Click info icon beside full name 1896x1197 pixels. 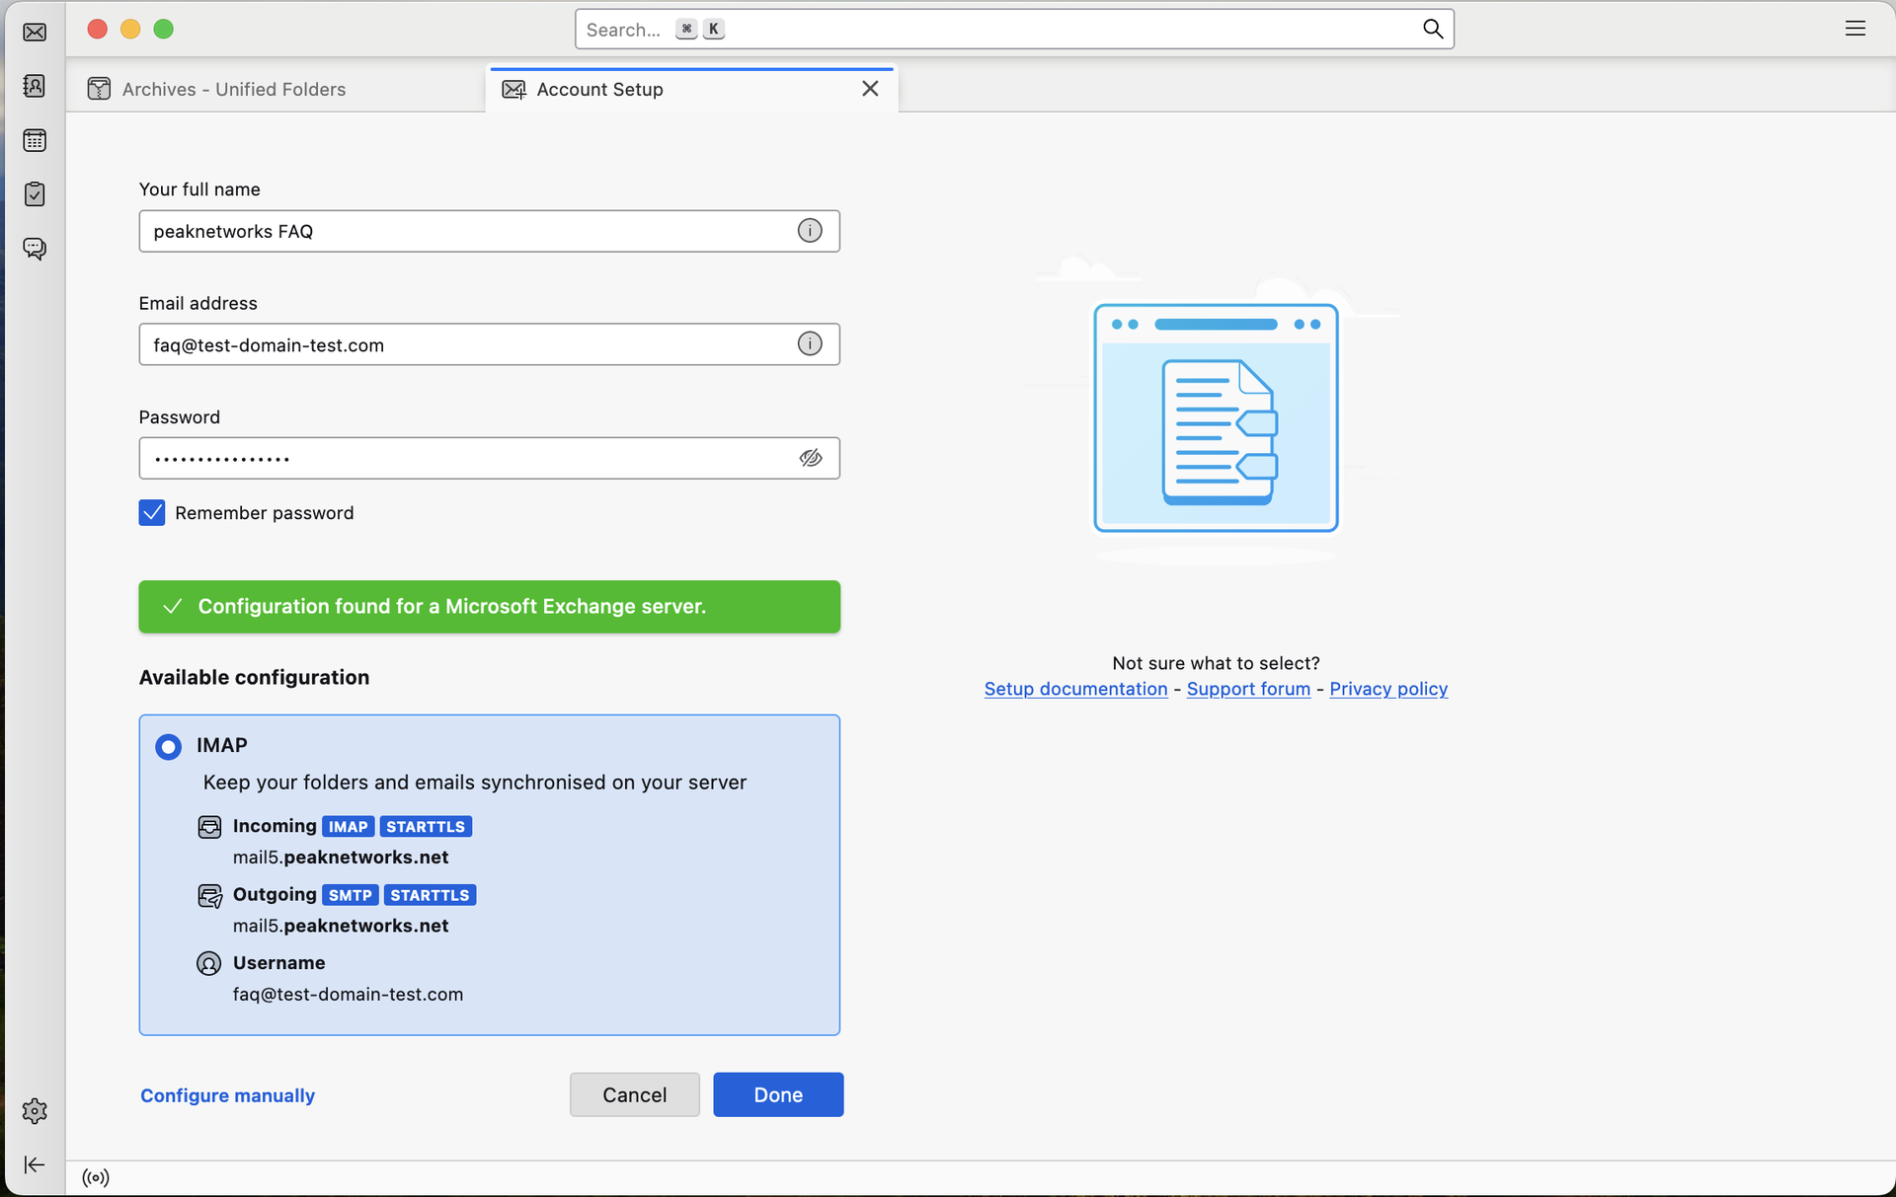tap(810, 231)
